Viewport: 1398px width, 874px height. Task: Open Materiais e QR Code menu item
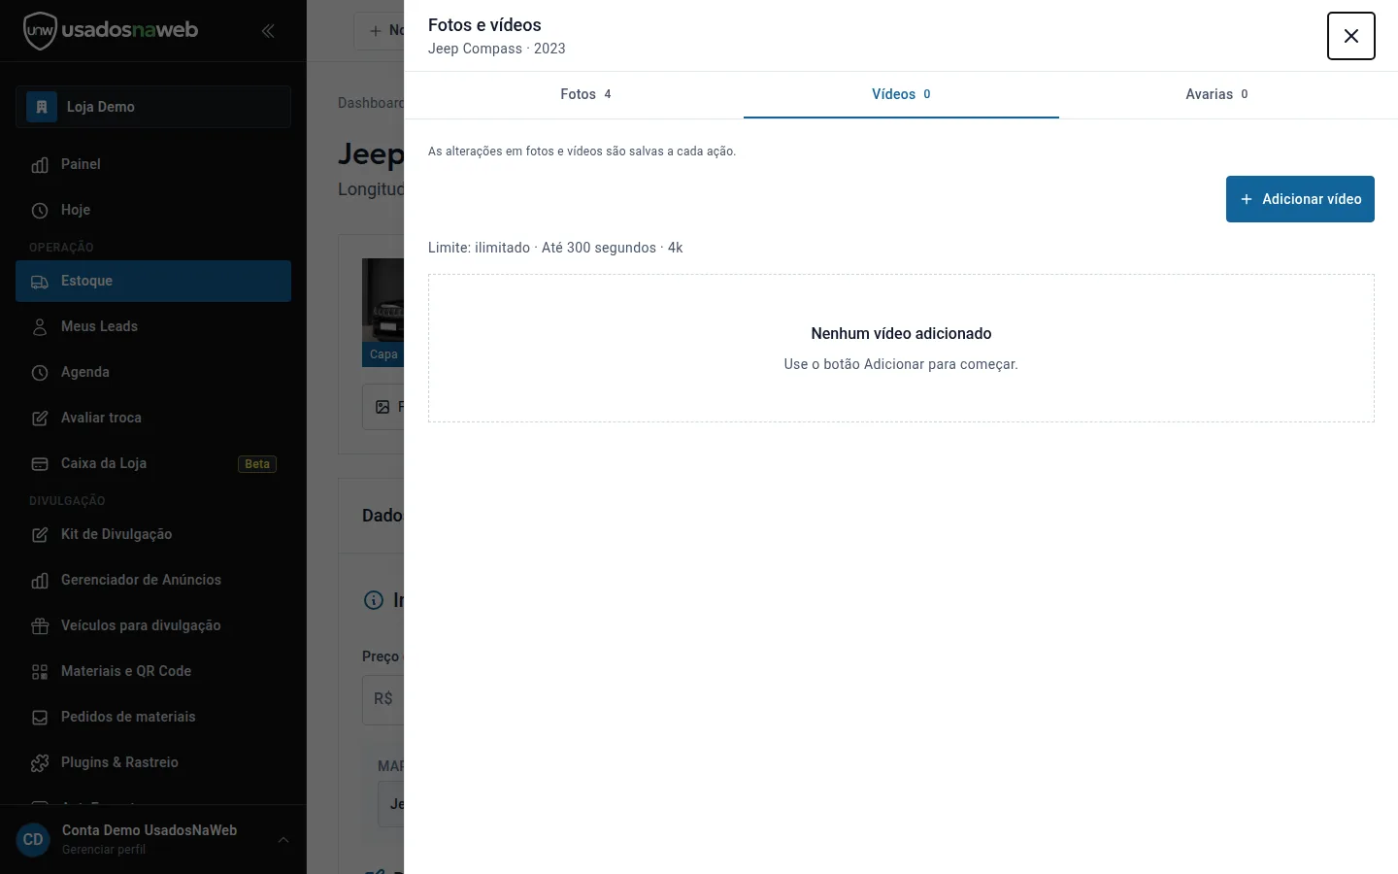[153, 671]
